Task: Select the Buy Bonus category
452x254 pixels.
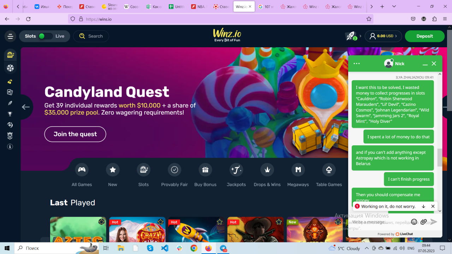Action: 205,175
